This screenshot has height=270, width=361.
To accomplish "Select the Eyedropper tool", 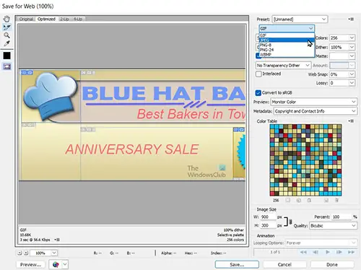I will point(6,43).
